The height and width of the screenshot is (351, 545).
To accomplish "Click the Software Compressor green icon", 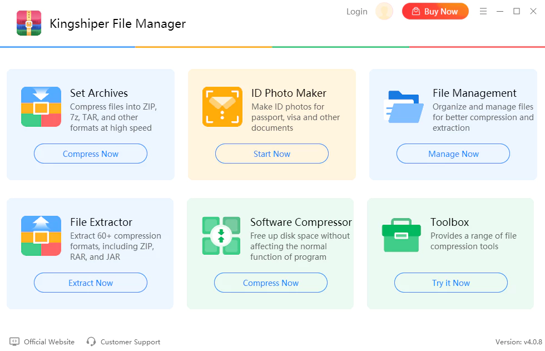I will coord(221,236).
